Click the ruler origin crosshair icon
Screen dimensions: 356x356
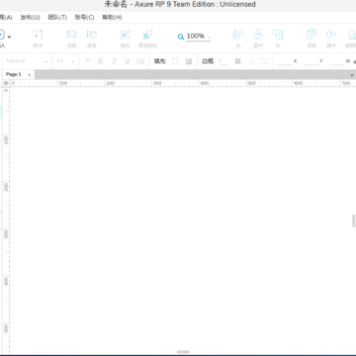tap(6, 83)
